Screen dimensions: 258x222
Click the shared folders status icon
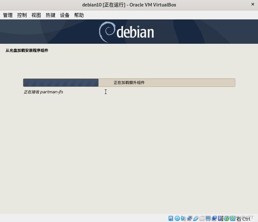click(x=202, y=218)
